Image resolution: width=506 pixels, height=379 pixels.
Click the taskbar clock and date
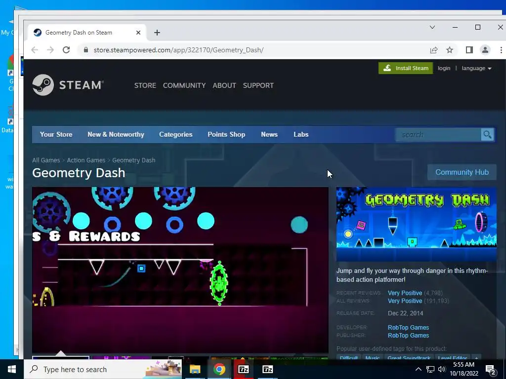pyautogui.click(x=464, y=369)
